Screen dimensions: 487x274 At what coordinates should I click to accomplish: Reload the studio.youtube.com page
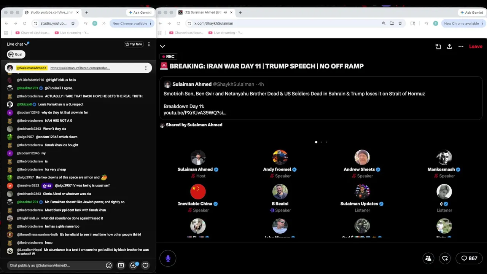click(24, 23)
